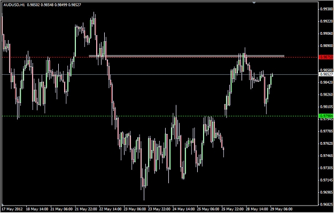The height and width of the screenshot is (213, 334).
Task: Click the 0.99060 price axis value
Action: [327, 34]
